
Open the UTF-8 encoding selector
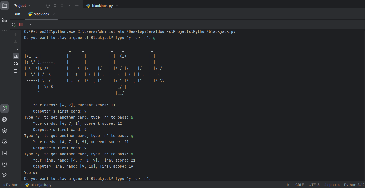pos(314,185)
